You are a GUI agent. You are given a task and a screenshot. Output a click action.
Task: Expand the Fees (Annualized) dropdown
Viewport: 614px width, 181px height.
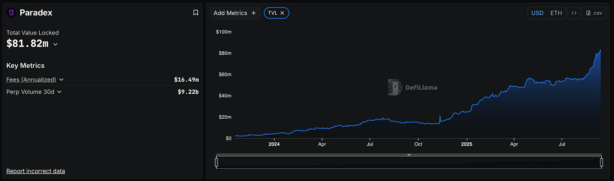61,80
